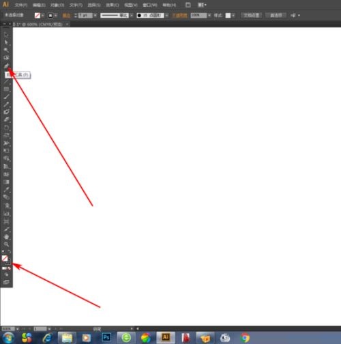
Task: Change the screen mode button
Action: (x=6, y=282)
